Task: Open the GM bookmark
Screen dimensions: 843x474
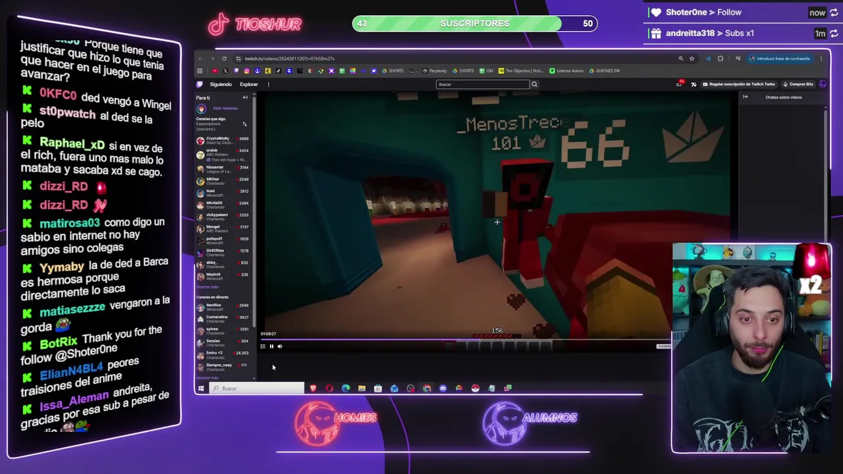Action: tap(486, 70)
